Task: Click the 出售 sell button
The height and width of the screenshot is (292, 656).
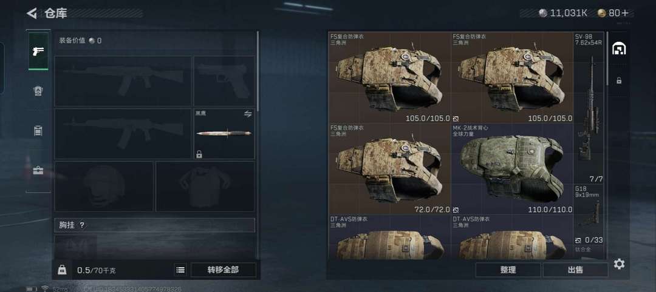Action: click(x=575, y=270)
